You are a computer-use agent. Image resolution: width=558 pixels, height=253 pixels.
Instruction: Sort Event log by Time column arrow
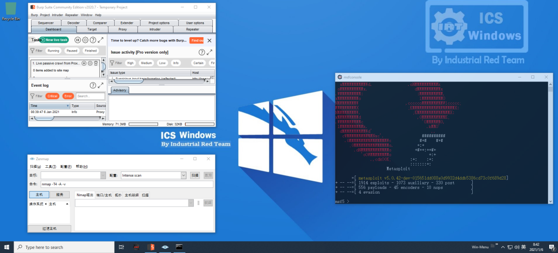coord(68,106)
